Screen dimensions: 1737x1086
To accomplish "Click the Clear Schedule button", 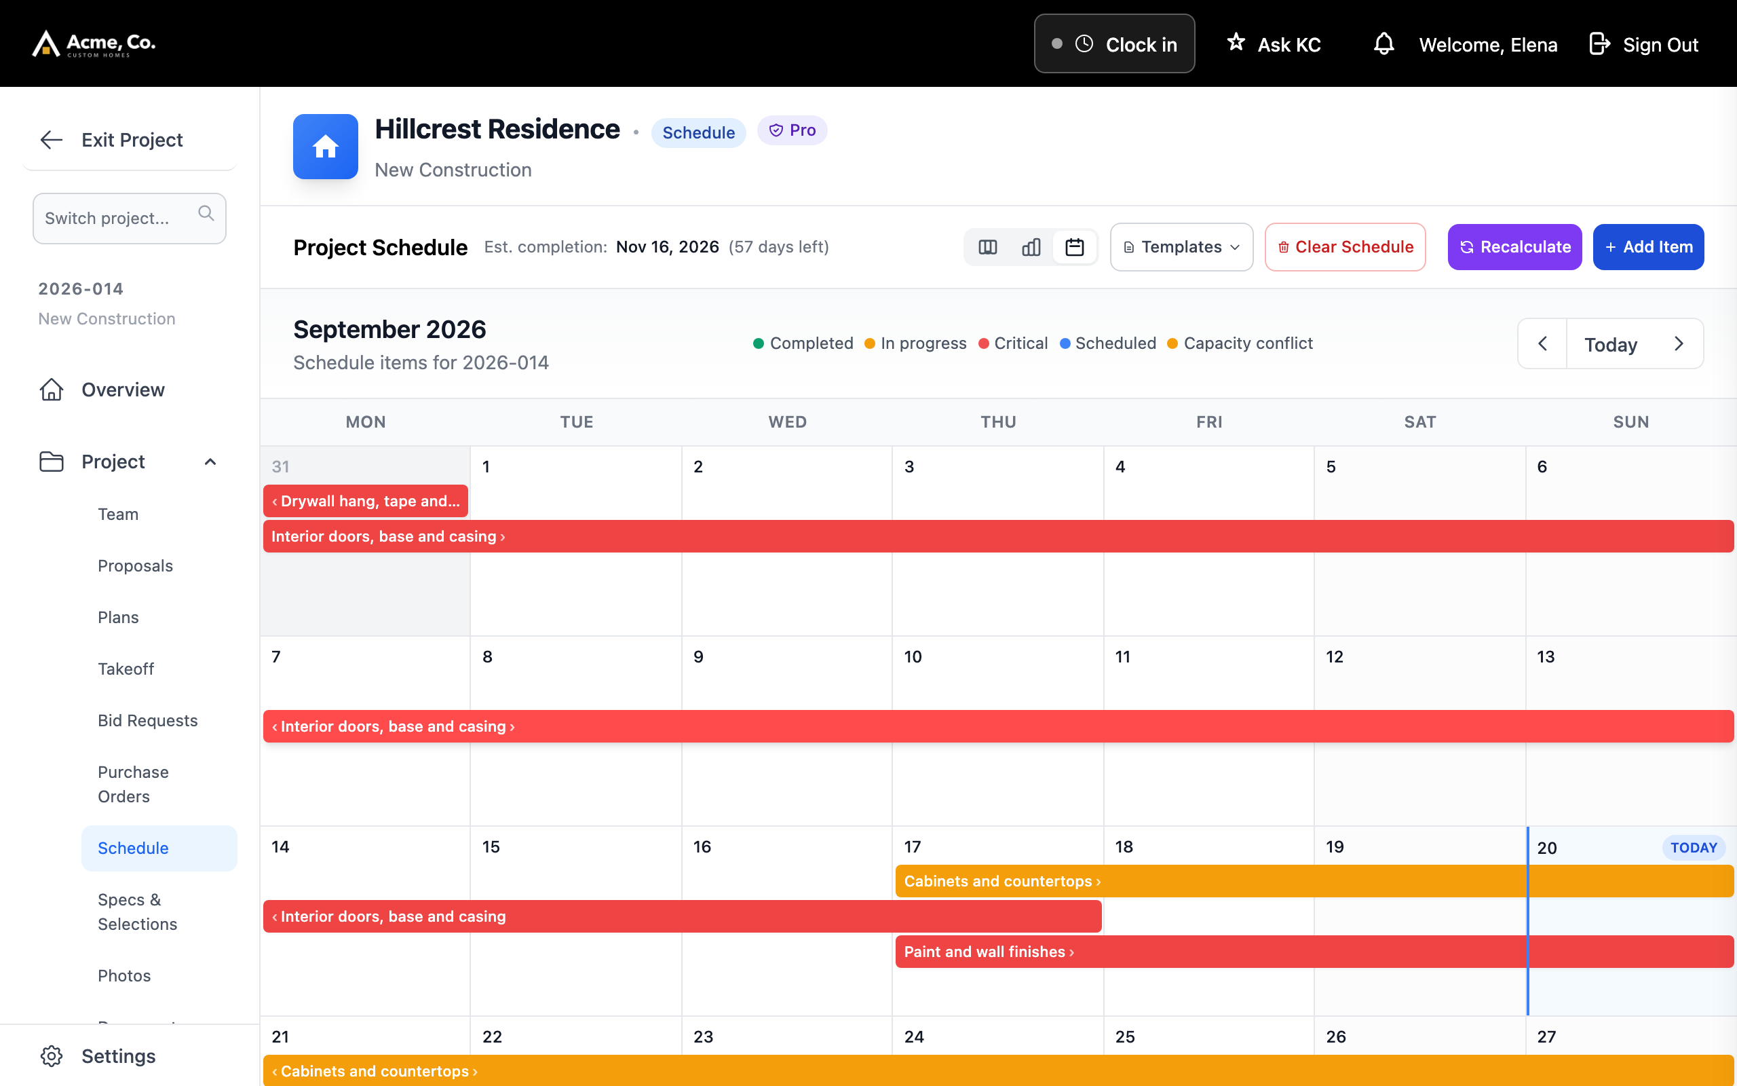I will [x=1345, y=247].
